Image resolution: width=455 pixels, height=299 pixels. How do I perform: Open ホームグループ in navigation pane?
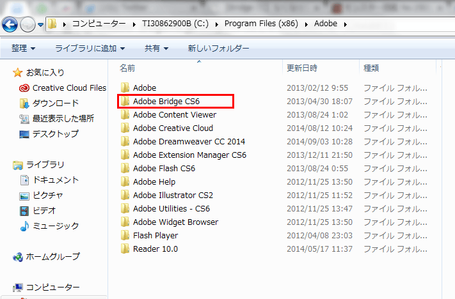click(53, 256)
